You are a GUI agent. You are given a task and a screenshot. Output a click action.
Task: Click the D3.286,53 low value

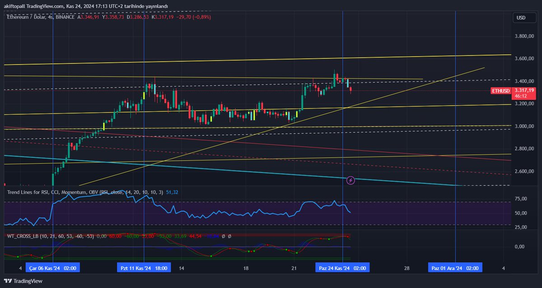click(137, 17)
